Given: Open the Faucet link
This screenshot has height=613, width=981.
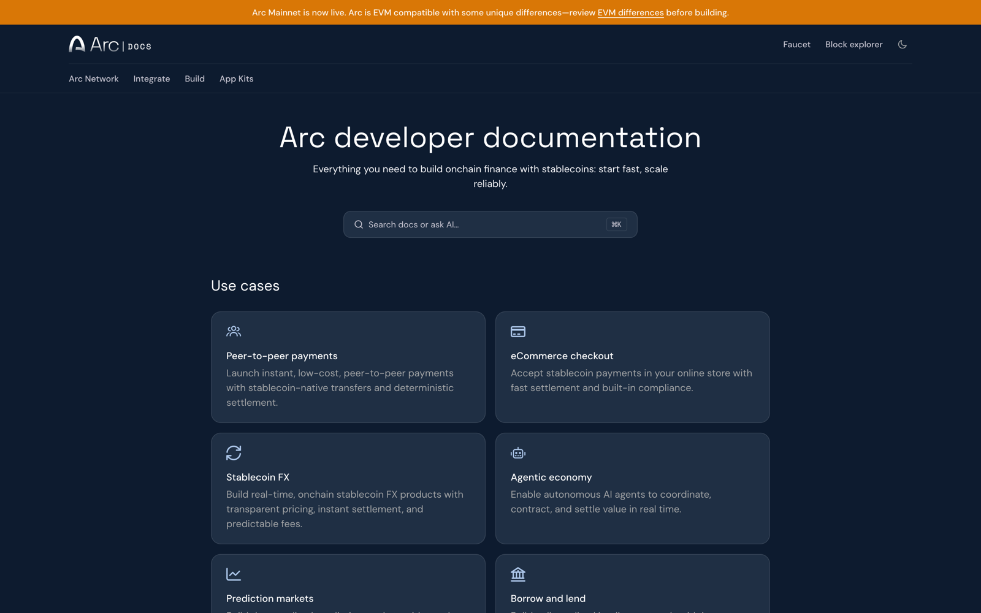Looking at the screenshot, I should coord(796,44).
